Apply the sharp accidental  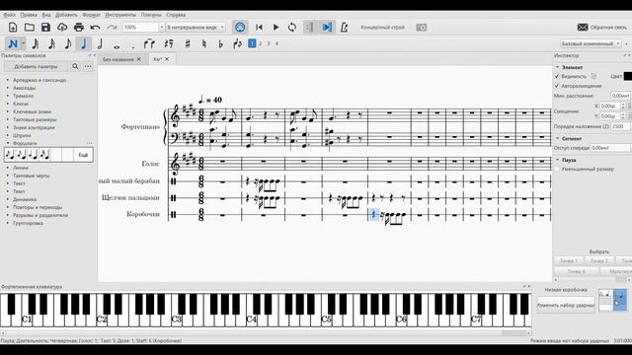(x=188, y=43)
